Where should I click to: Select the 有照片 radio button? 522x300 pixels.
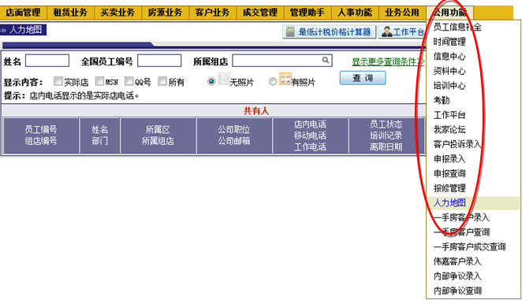[x=273, y=81]
